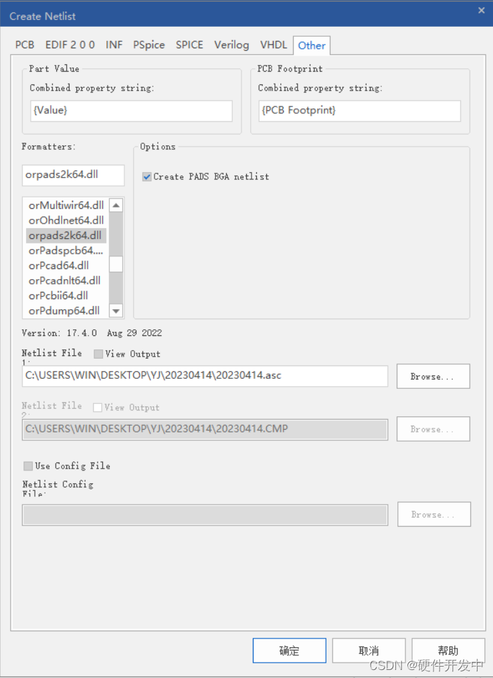Pick orPdump64.dll from the list
This screenshot has width=493, height=678.
64,311
